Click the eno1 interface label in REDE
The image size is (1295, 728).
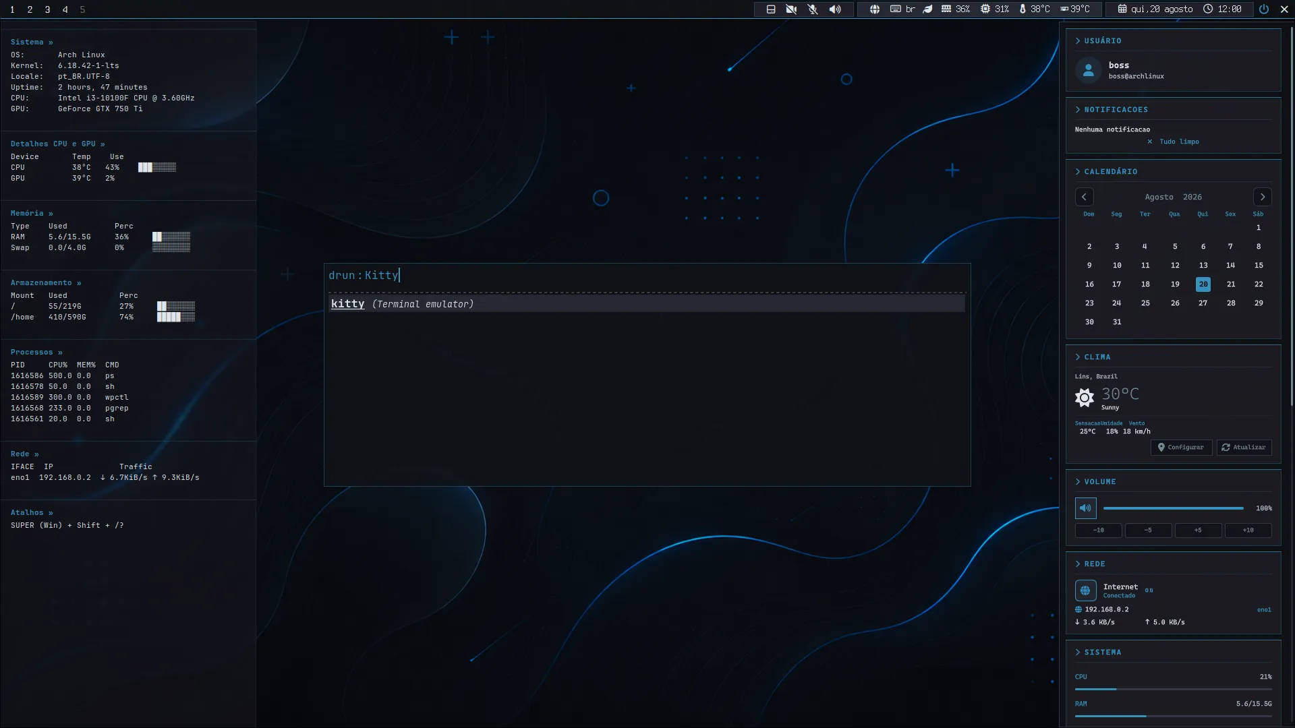[1264, 610]
